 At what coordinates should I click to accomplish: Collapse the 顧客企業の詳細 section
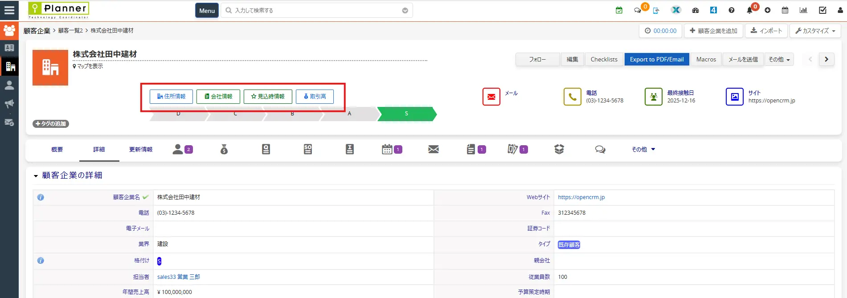36,176
